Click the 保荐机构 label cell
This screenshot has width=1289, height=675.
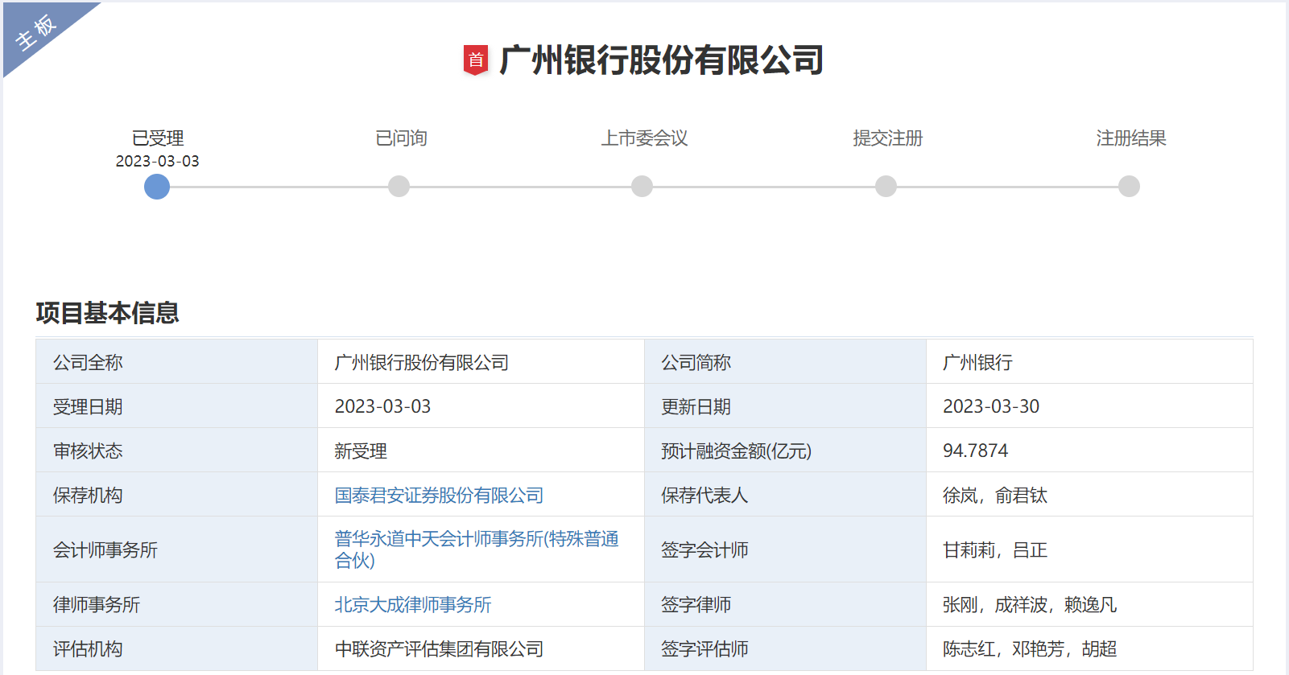click(x=177, y=495)
